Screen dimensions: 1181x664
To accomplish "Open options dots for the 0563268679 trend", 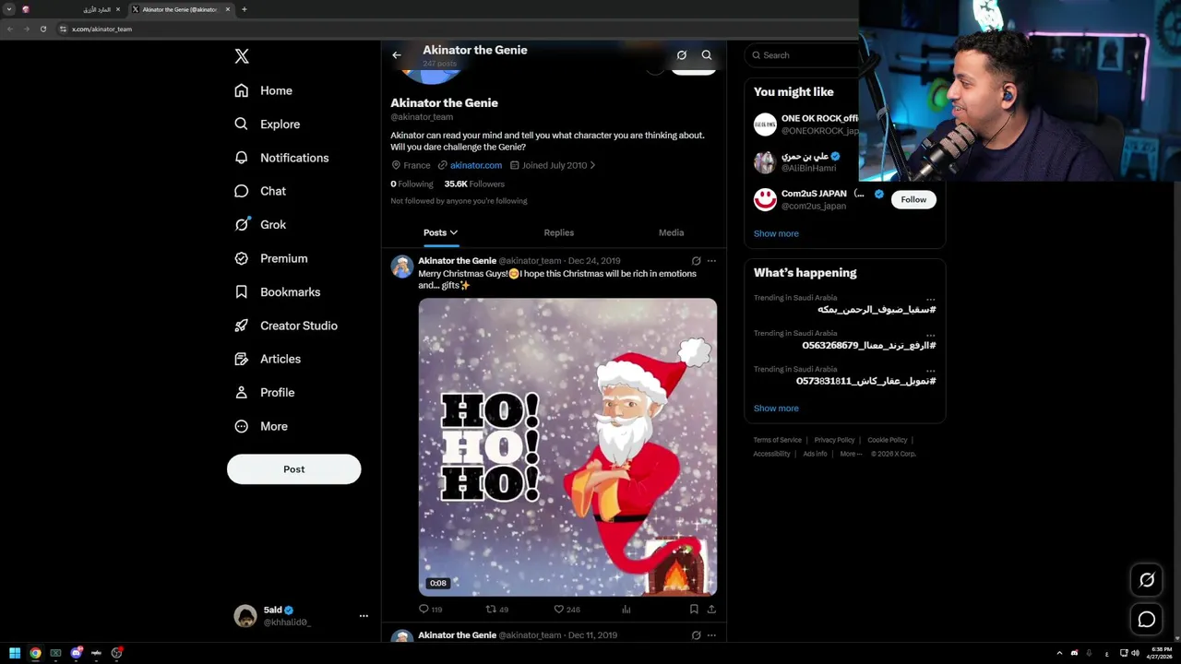I will pyautogui.click(x=931, y=335).
